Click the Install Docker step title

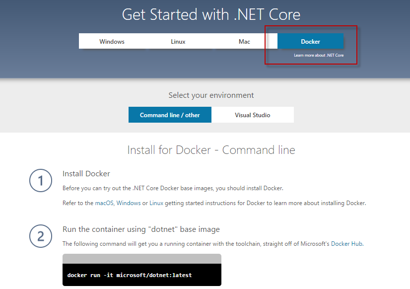click(86, 174)
